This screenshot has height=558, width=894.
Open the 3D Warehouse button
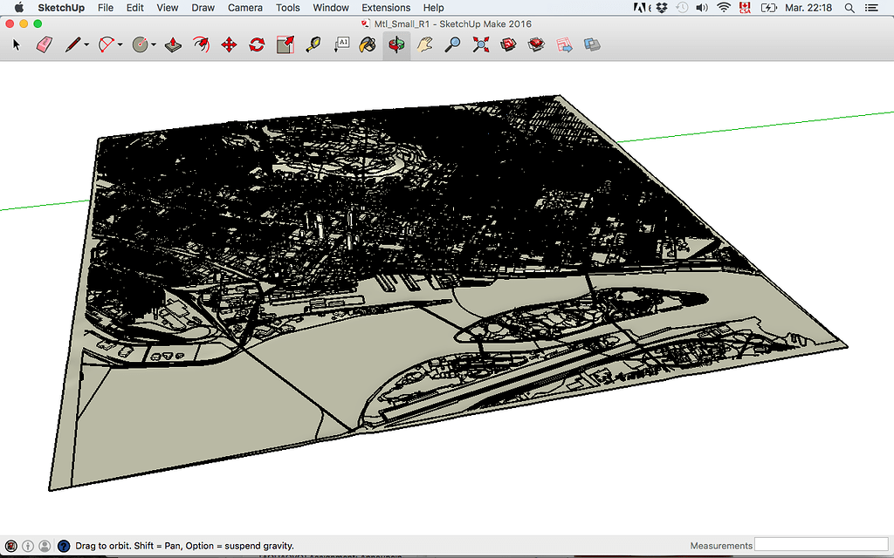tap(508, 44)
